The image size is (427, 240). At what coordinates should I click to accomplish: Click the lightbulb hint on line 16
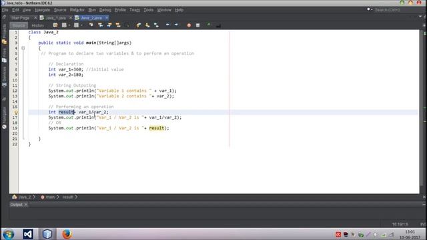tap(16, 112)
